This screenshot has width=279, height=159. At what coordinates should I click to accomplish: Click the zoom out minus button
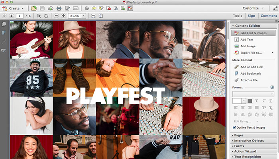56,16
